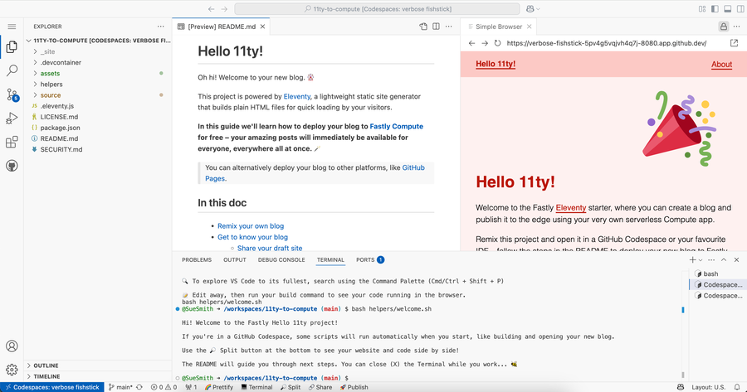The image size is (747, 392).
Task: Go back in the Simple Browser
Action: (x=471, y=43)
